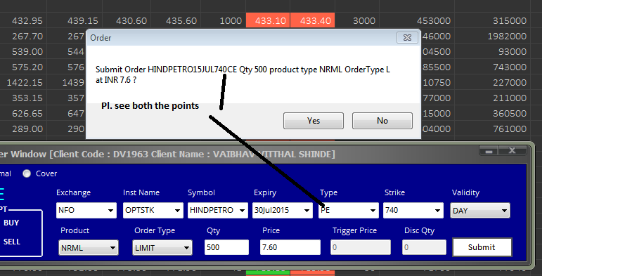Viewport: 618px width, 276px height.
Task: Close the Order confirmation dialog
Action: pyautogui.click(x=408, y=38)
